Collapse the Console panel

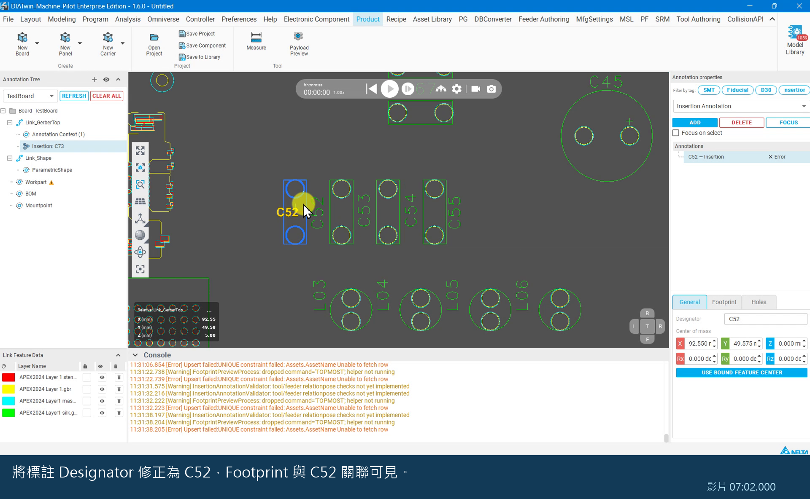pos(135,355)
